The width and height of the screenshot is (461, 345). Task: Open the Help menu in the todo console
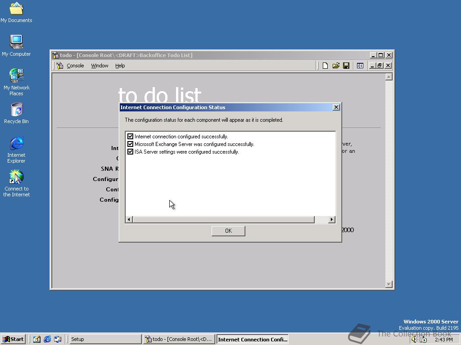pos(120,66)
